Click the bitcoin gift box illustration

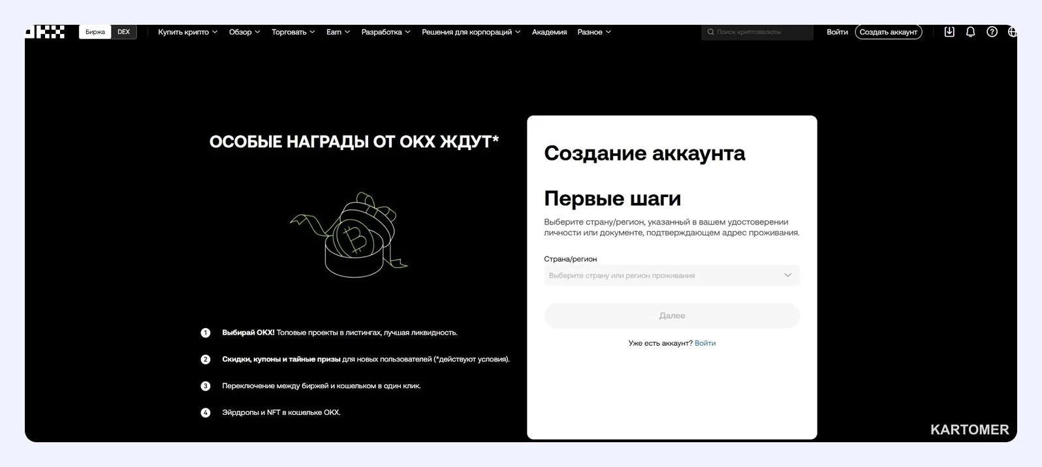[x=349, y=235]
